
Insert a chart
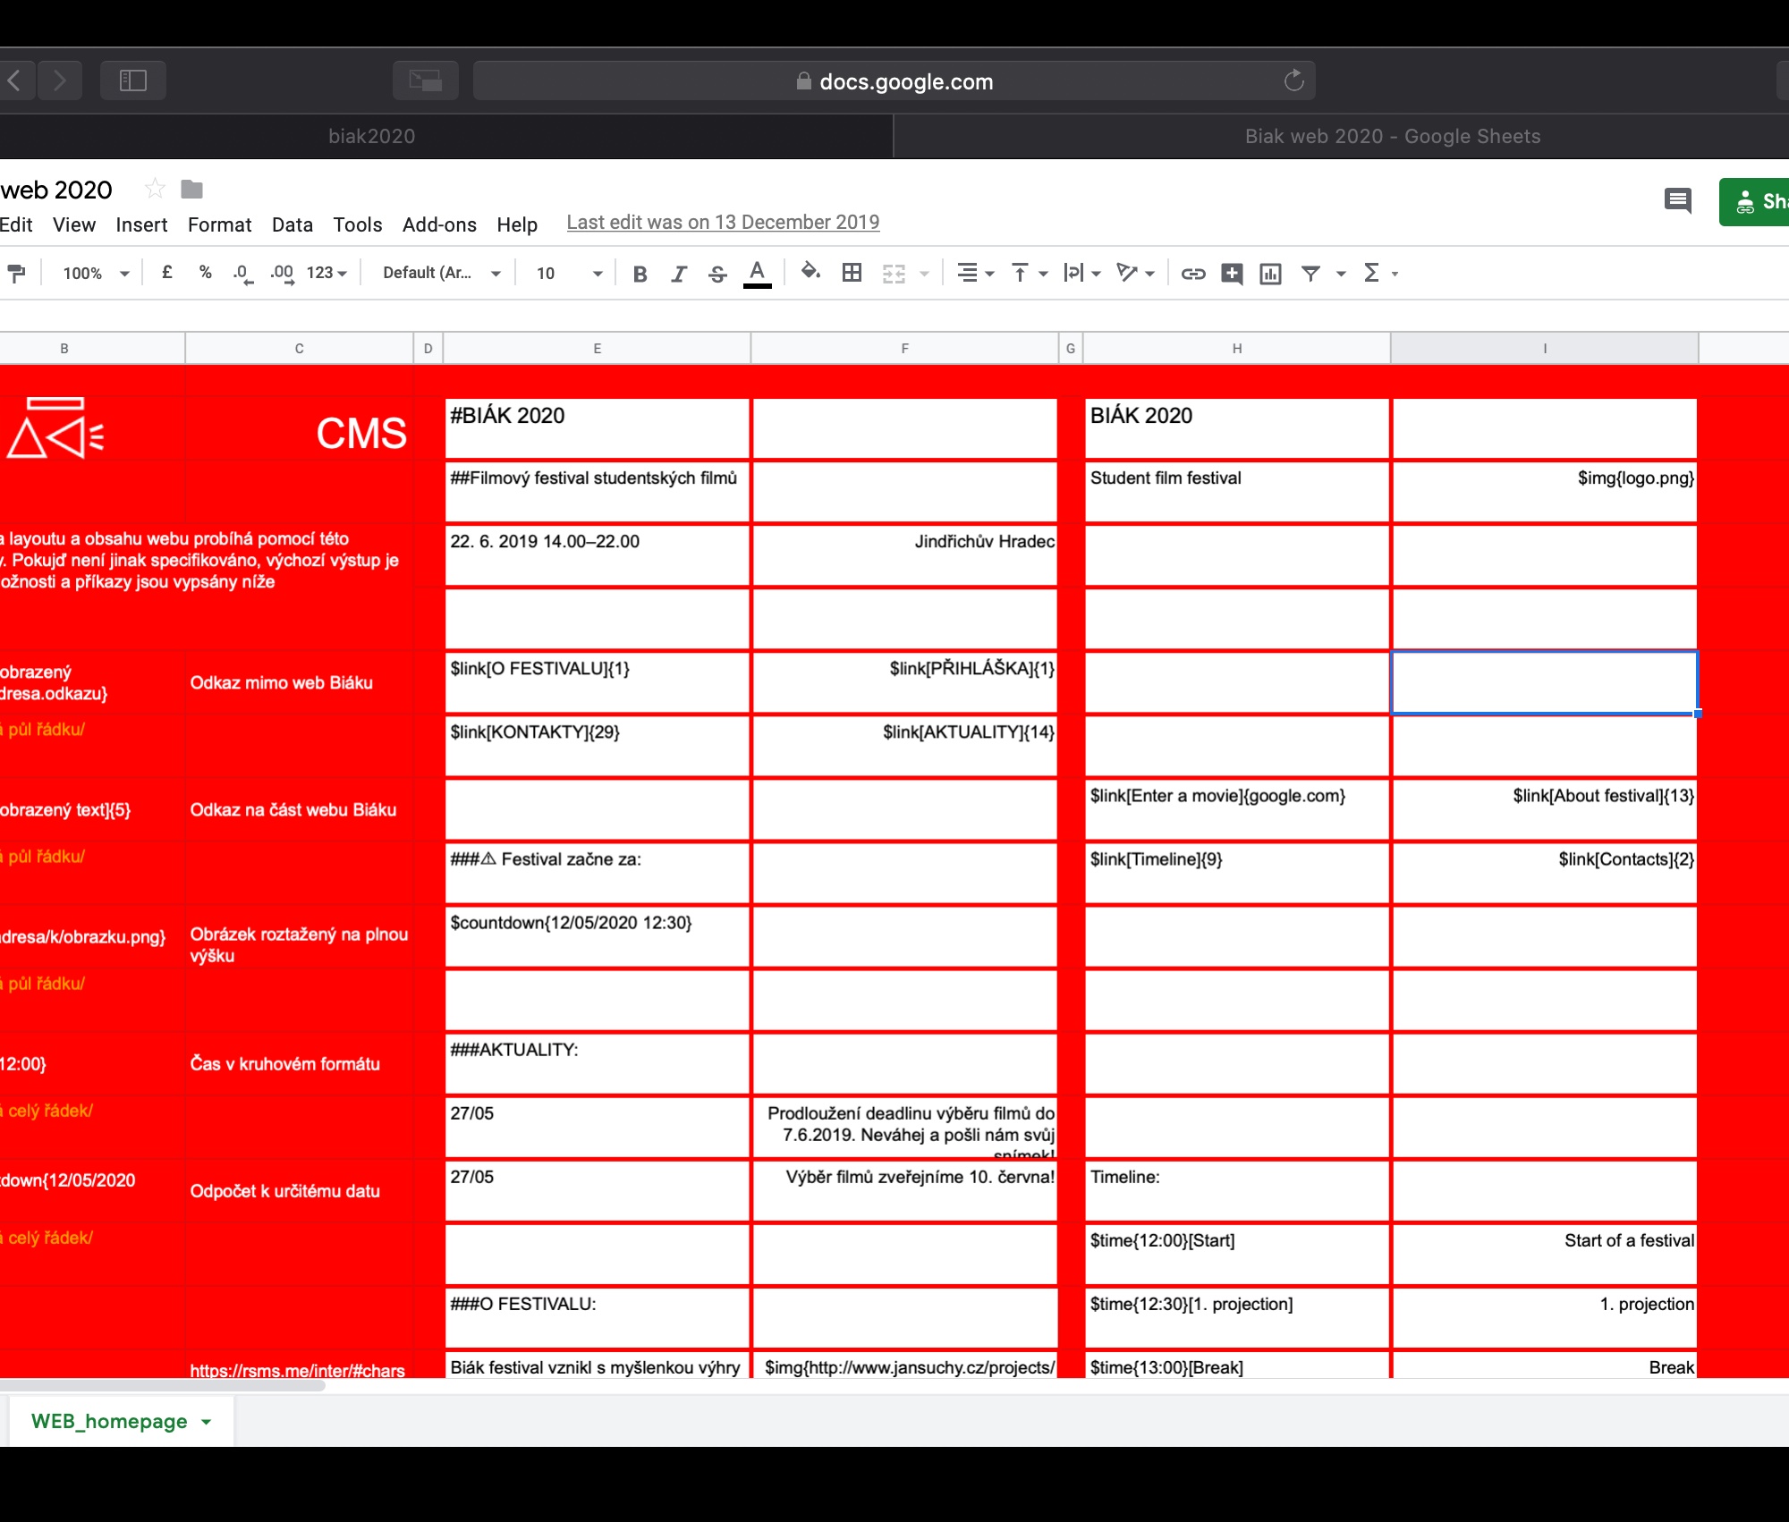[x=1270, y=274]
